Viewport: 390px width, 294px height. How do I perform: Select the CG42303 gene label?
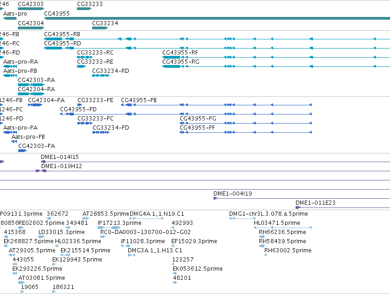[x=31, y=4]
